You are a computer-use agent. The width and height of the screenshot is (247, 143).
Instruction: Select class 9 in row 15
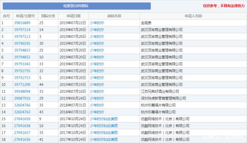tap(40, 119)
